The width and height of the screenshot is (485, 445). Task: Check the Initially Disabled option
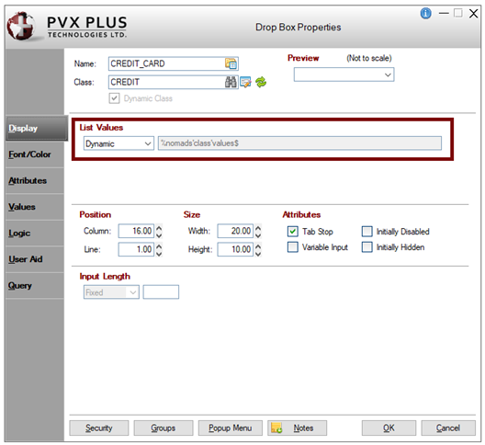tap(367, 232)
